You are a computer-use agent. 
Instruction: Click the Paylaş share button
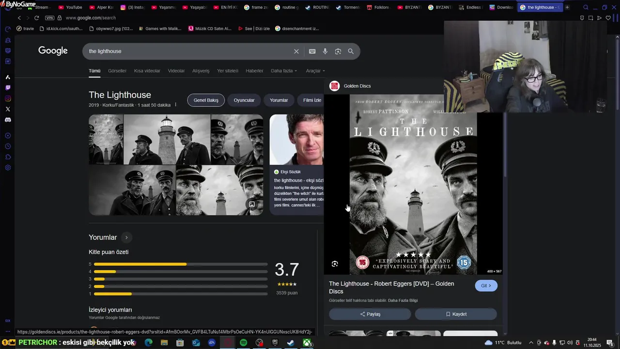click(x=370, y=314)
